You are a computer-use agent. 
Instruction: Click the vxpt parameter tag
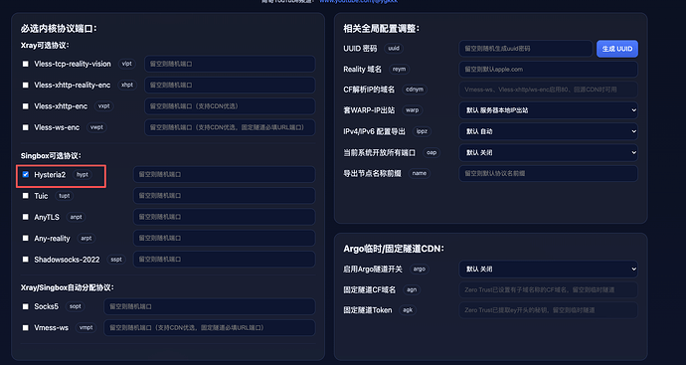point(104,106)
